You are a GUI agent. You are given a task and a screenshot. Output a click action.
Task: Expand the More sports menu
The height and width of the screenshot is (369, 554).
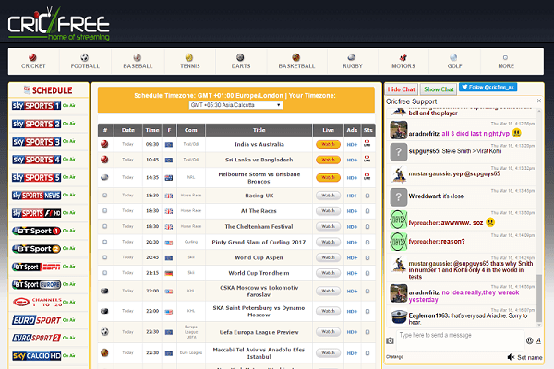[506, 61]
